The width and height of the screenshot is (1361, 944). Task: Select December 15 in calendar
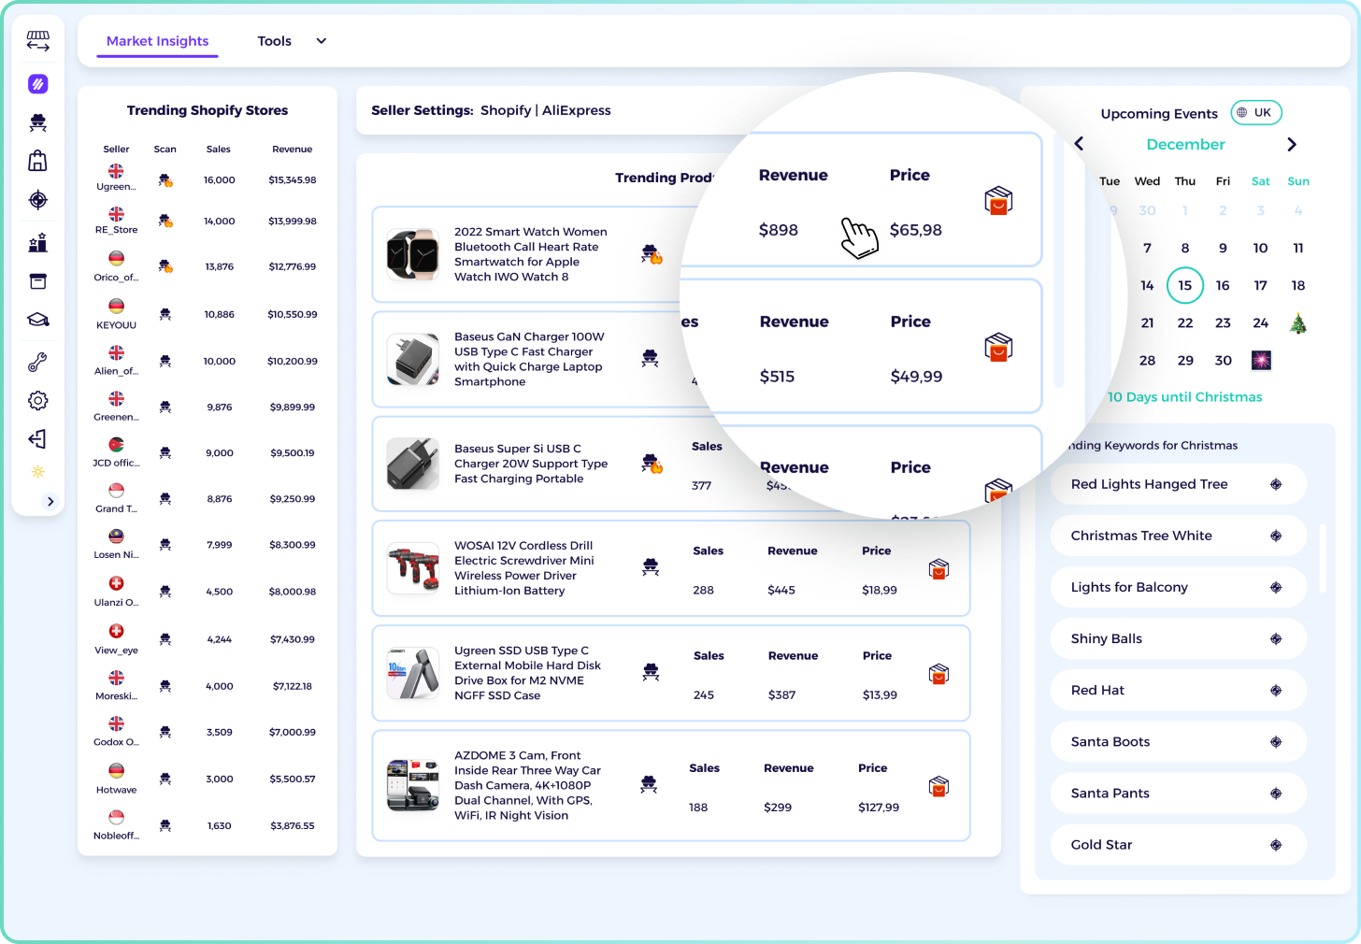[x=1184, y=285]
